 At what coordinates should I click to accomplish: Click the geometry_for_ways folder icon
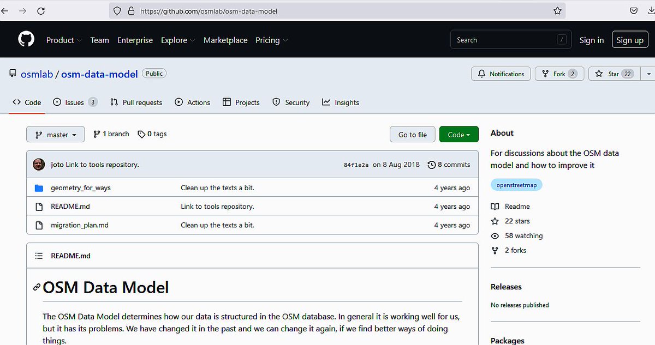[x=39, y=188]
